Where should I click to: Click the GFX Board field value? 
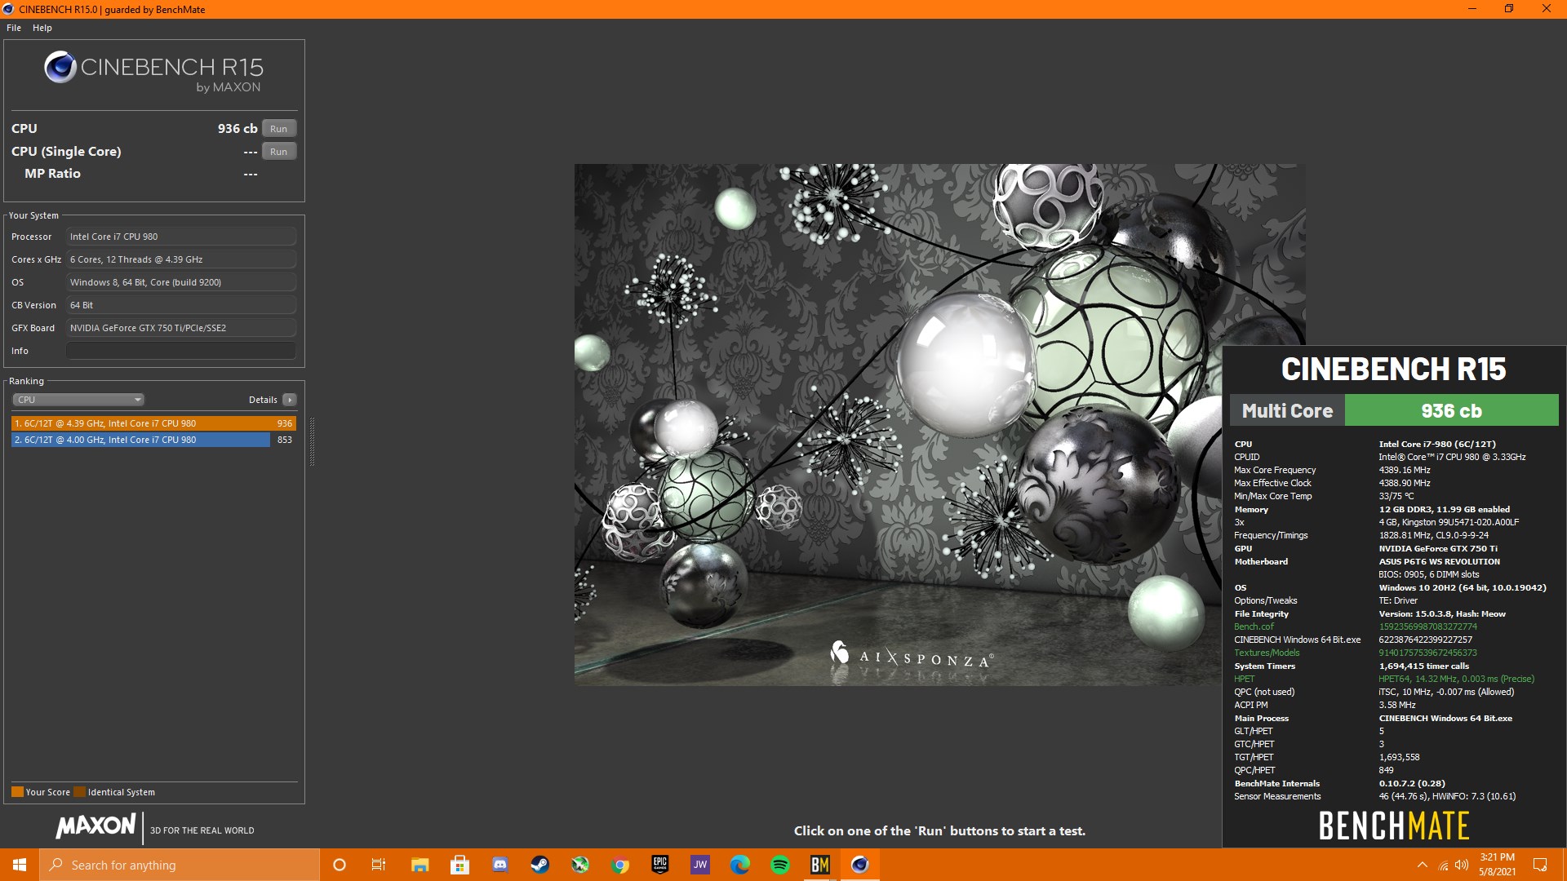coord(181,328)
